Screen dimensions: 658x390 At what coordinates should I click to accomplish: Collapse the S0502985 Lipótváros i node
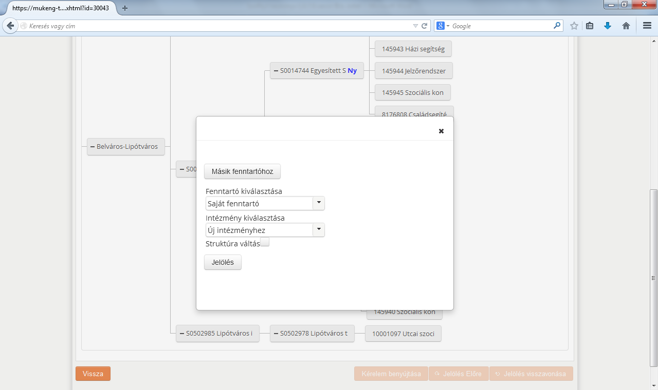point(182,334)
